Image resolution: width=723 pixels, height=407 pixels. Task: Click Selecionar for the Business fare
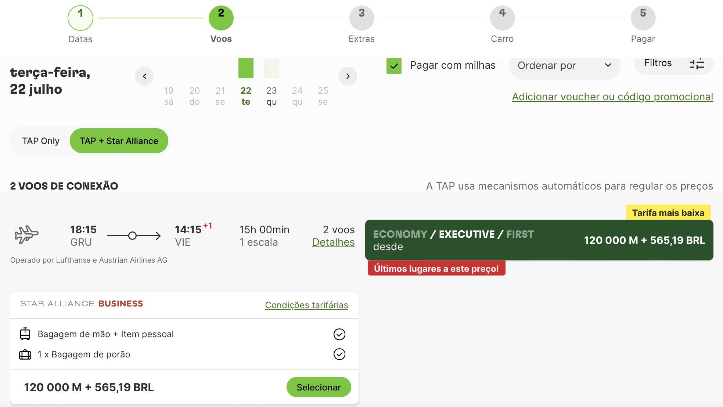point(319,387)
